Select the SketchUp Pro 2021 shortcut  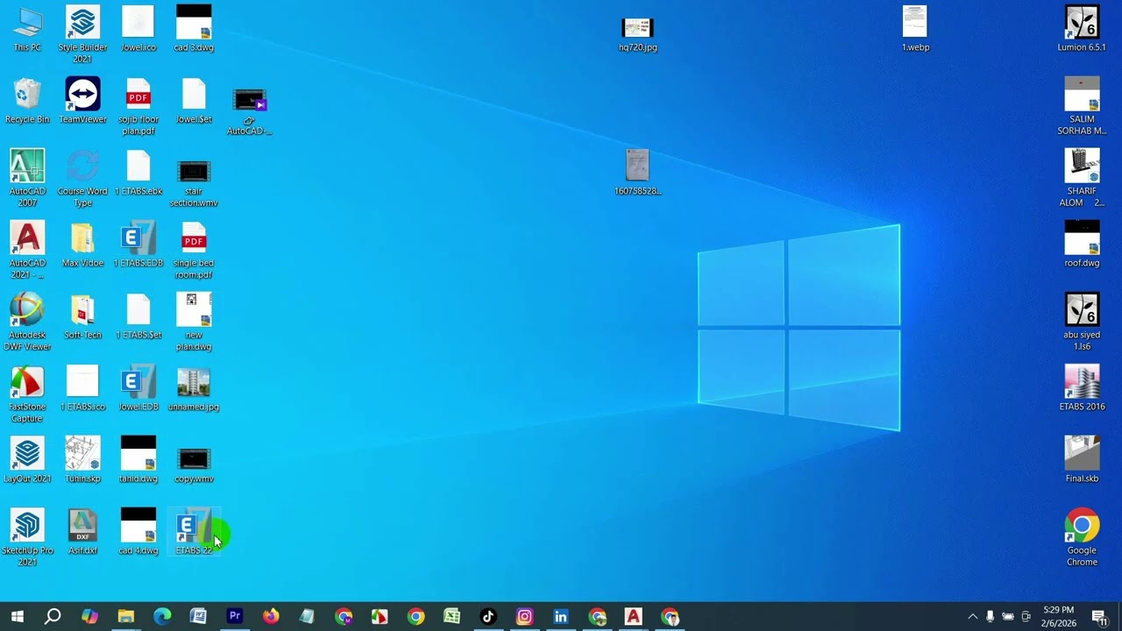[27, 537]
